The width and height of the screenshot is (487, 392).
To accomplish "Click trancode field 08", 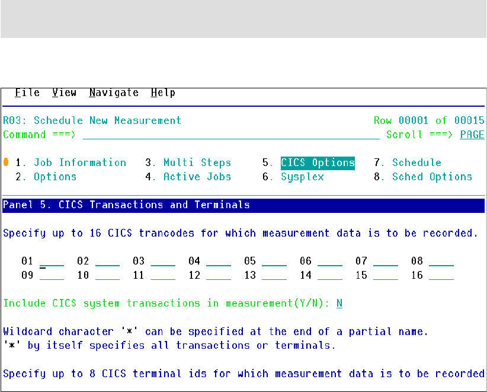I will click(x=441, y=261).
